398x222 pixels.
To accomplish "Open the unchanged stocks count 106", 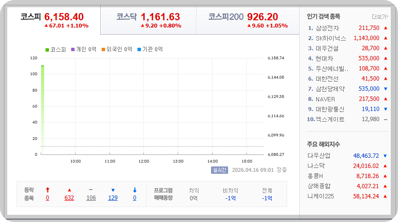I will coord(91,198).
